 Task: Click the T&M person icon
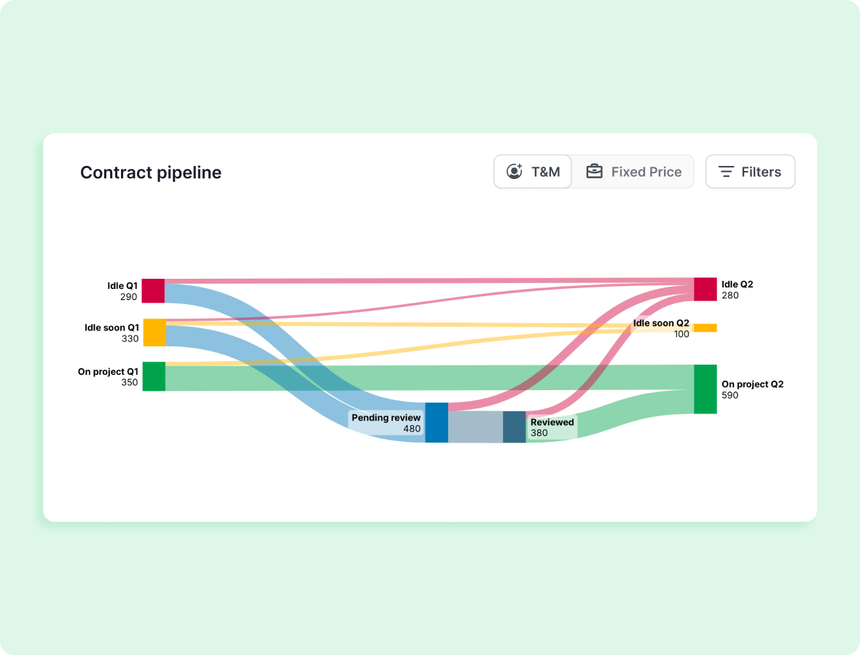point(515,172)
